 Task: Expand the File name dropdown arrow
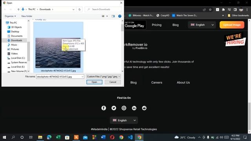(82, 77)
